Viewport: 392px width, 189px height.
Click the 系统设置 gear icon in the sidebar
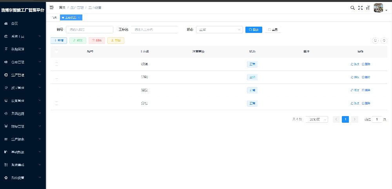point(6,178)
